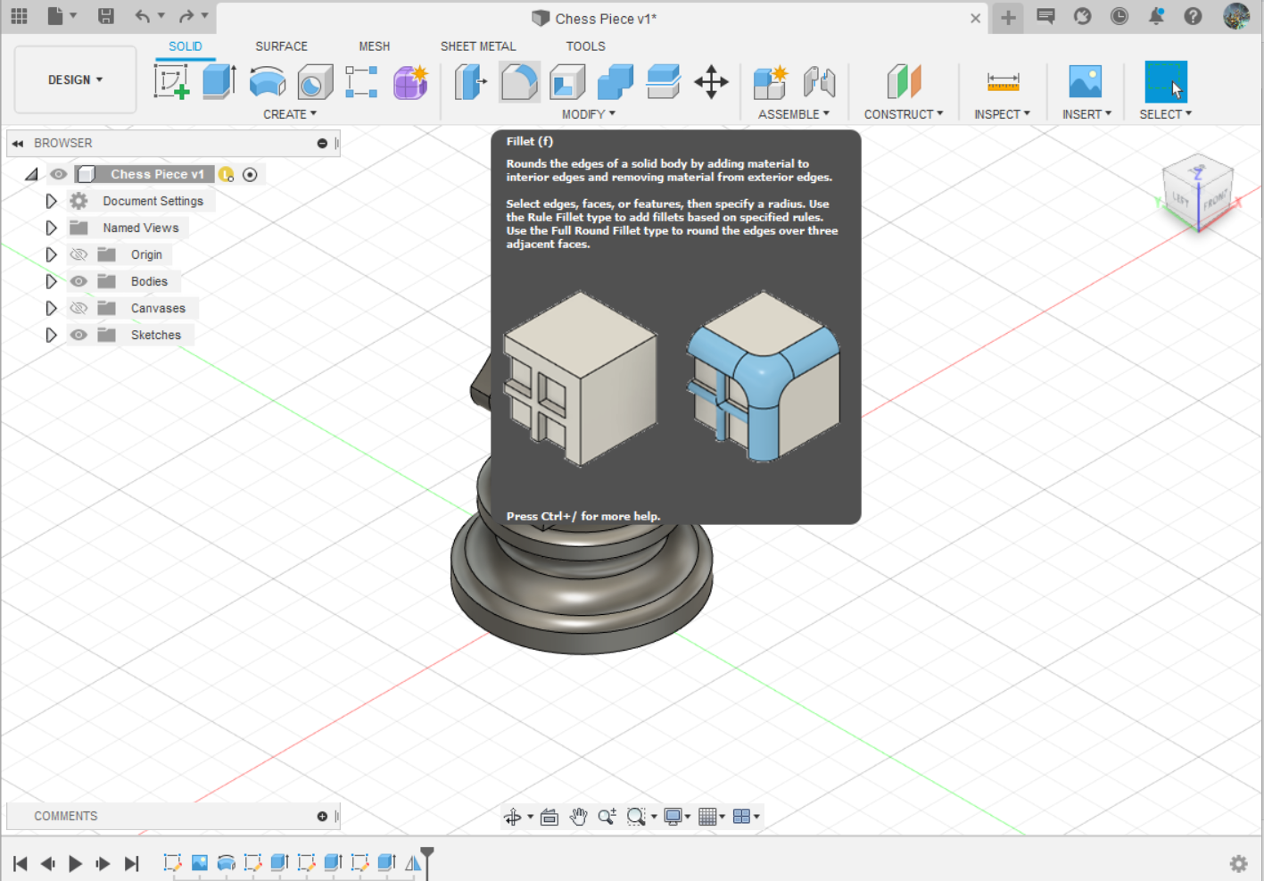The height and width of the screenshot is (881, 1264).
Task: Open the Measure tool
Action: point(1003,82)
